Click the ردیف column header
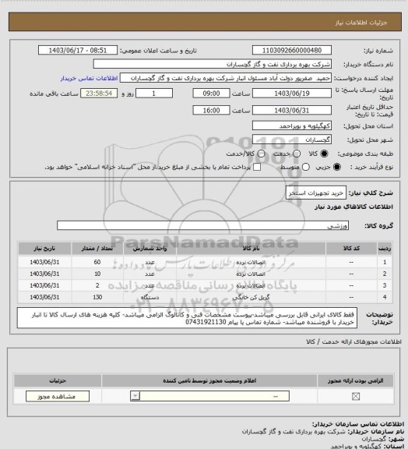The width and height of the screenshot is (408, 449). click(x=385, y=248)
